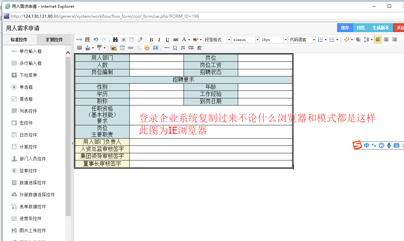Toggle italic formatting

[159, 40]
